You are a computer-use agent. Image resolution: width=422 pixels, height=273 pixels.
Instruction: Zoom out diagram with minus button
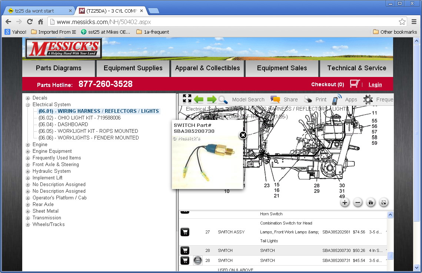(x=358, y=202)
